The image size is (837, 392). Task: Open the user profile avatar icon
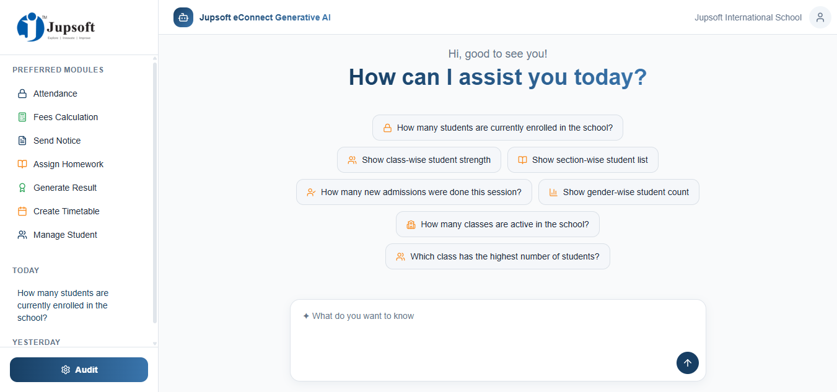tap(820, 17)
